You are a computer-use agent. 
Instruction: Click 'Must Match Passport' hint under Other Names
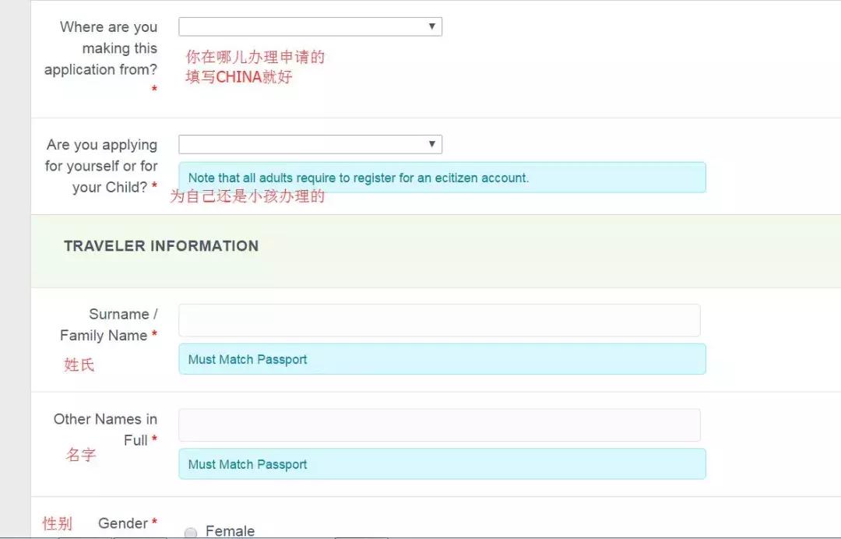click(x=248, y=464)
